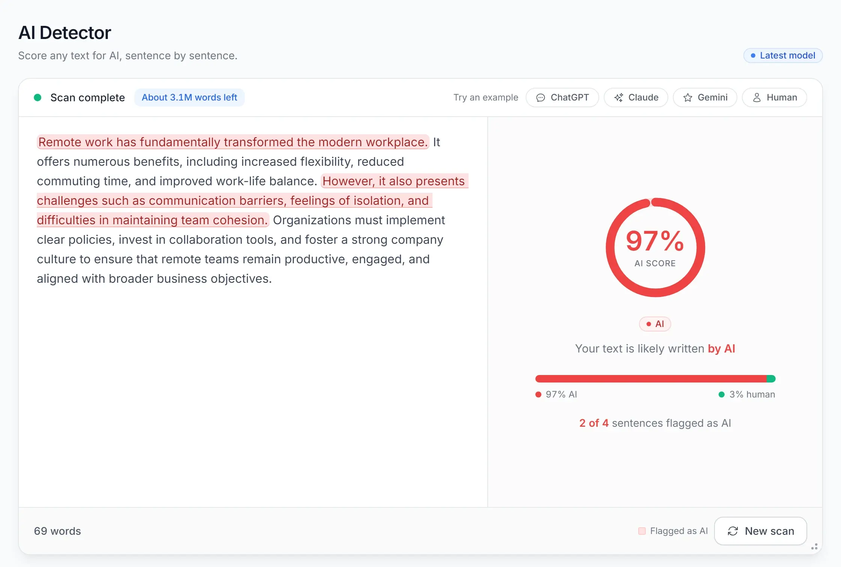841x567 pixels.
Task: Load the ChatGPT example text
Action: [562, 97]
